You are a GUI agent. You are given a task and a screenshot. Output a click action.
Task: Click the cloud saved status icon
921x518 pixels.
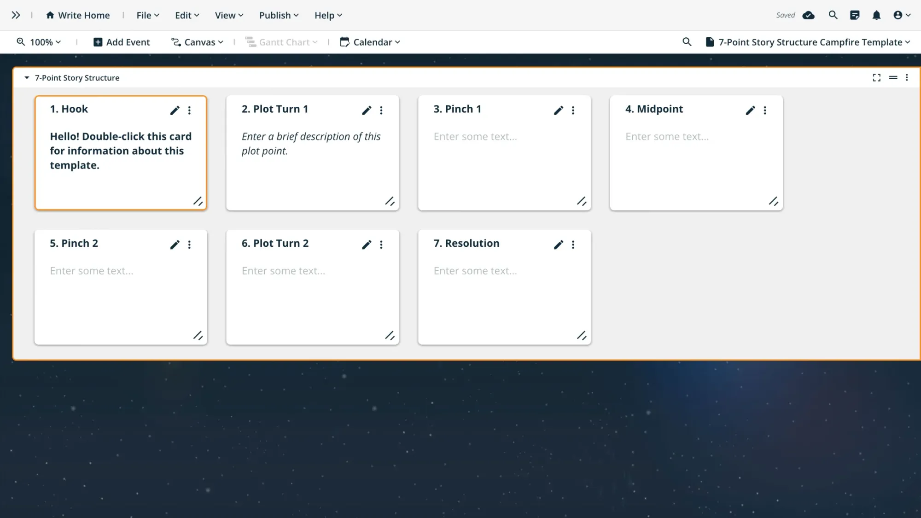(x=808, y=15)
